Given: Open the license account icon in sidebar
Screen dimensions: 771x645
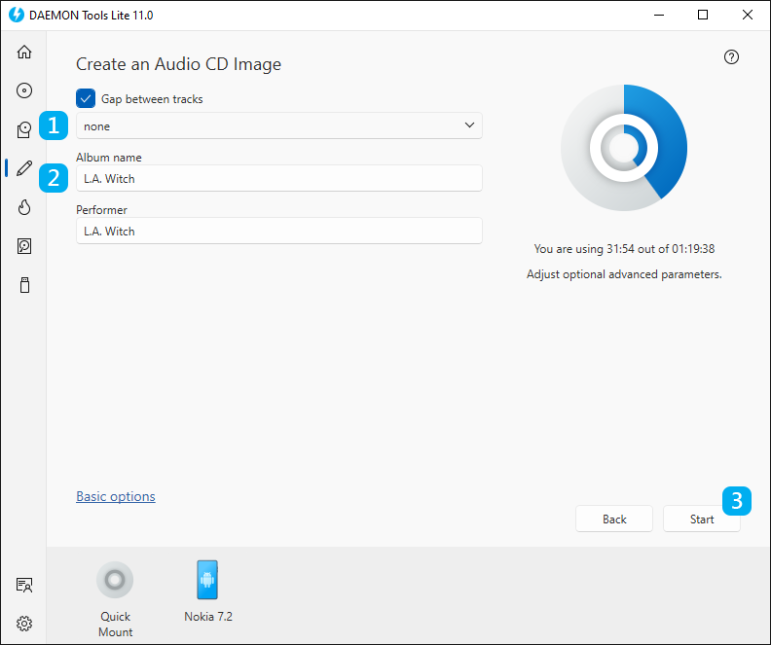Looking at the screenshot, I should click(x=24, y=585).
